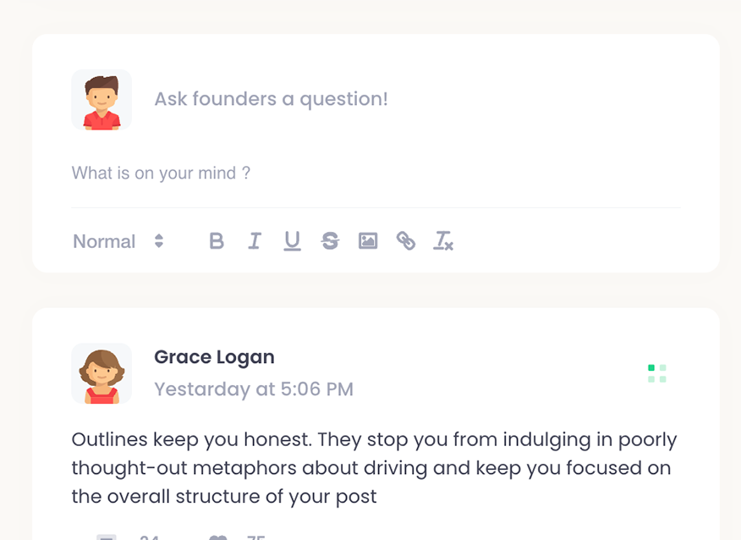Insert an image into the post
The height and width of the screenshot is (540, 741).
pos(368,241)
